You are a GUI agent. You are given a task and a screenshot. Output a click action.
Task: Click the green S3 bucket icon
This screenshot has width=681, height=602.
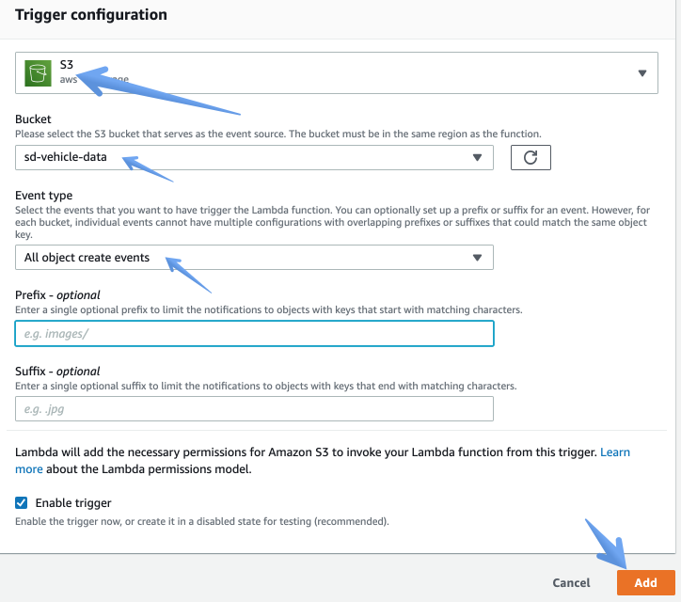38,73
